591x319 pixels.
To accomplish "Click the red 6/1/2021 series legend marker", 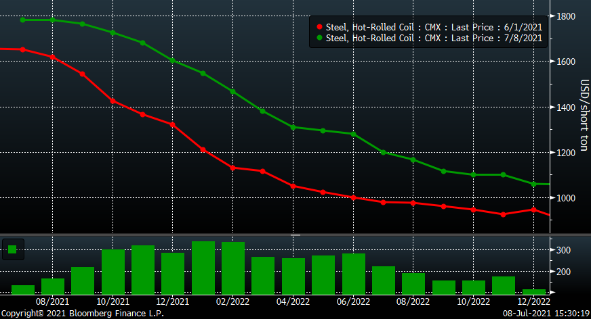I will click(x=320, y=26).
